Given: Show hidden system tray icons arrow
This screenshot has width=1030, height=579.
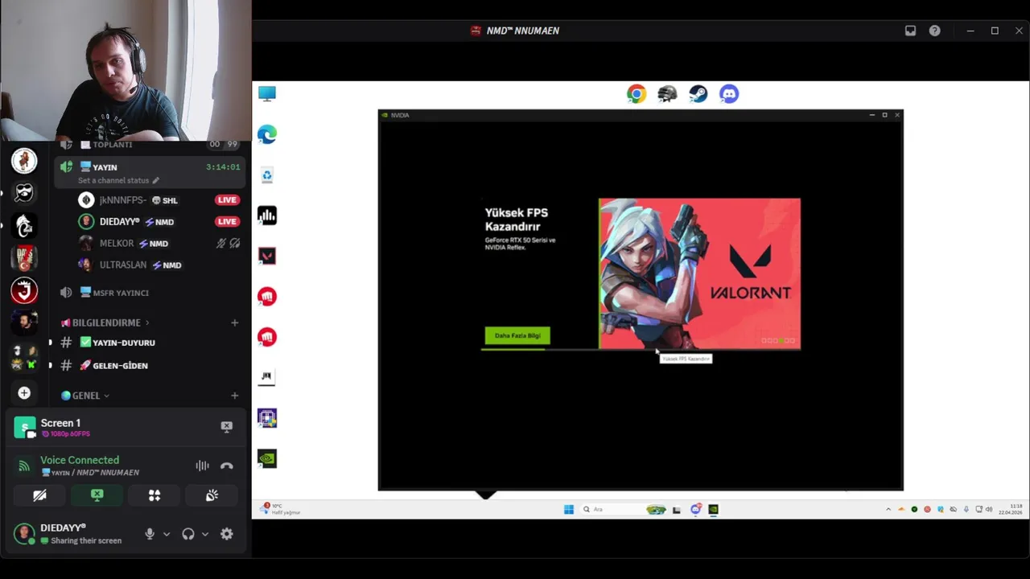Looking at the screenshot, I should [888, 509].
